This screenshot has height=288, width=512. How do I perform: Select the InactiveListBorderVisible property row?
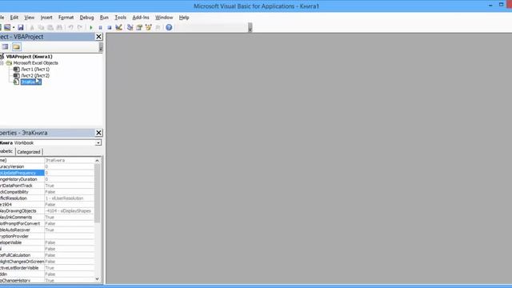tap(46, 268)
